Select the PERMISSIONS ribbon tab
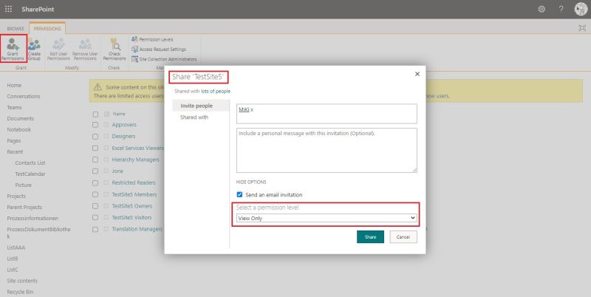Image resolution: width=591 pixels, height=297 pixels. tap(47, 29)
